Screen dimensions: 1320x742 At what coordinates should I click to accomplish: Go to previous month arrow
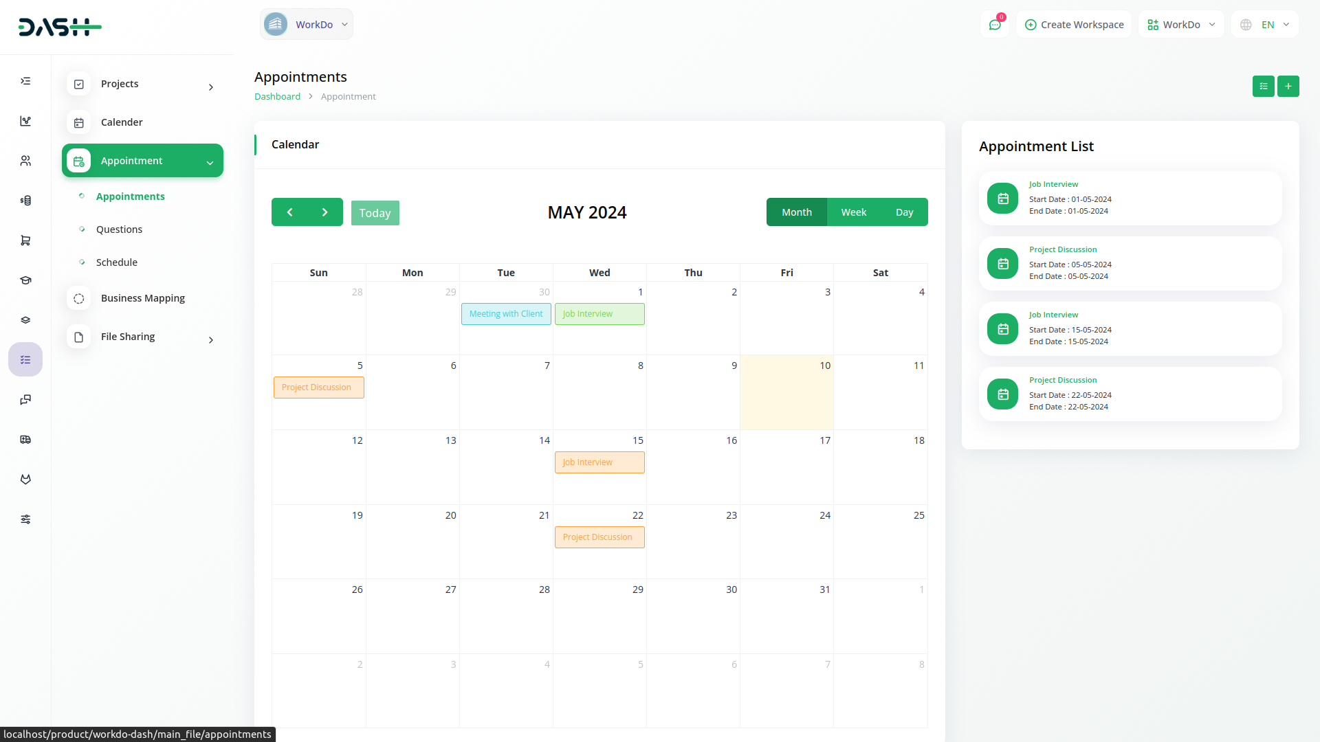pos(289,212)
